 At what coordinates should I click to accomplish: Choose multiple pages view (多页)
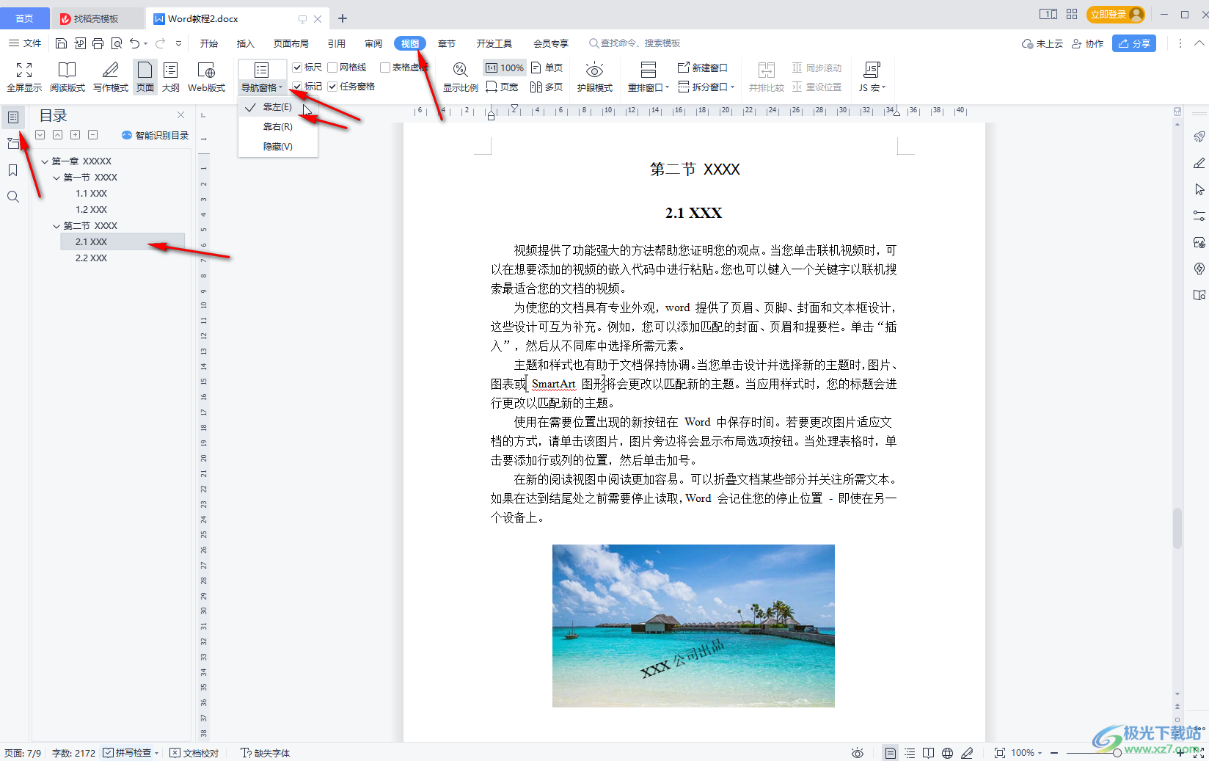[x=547, y=87]
